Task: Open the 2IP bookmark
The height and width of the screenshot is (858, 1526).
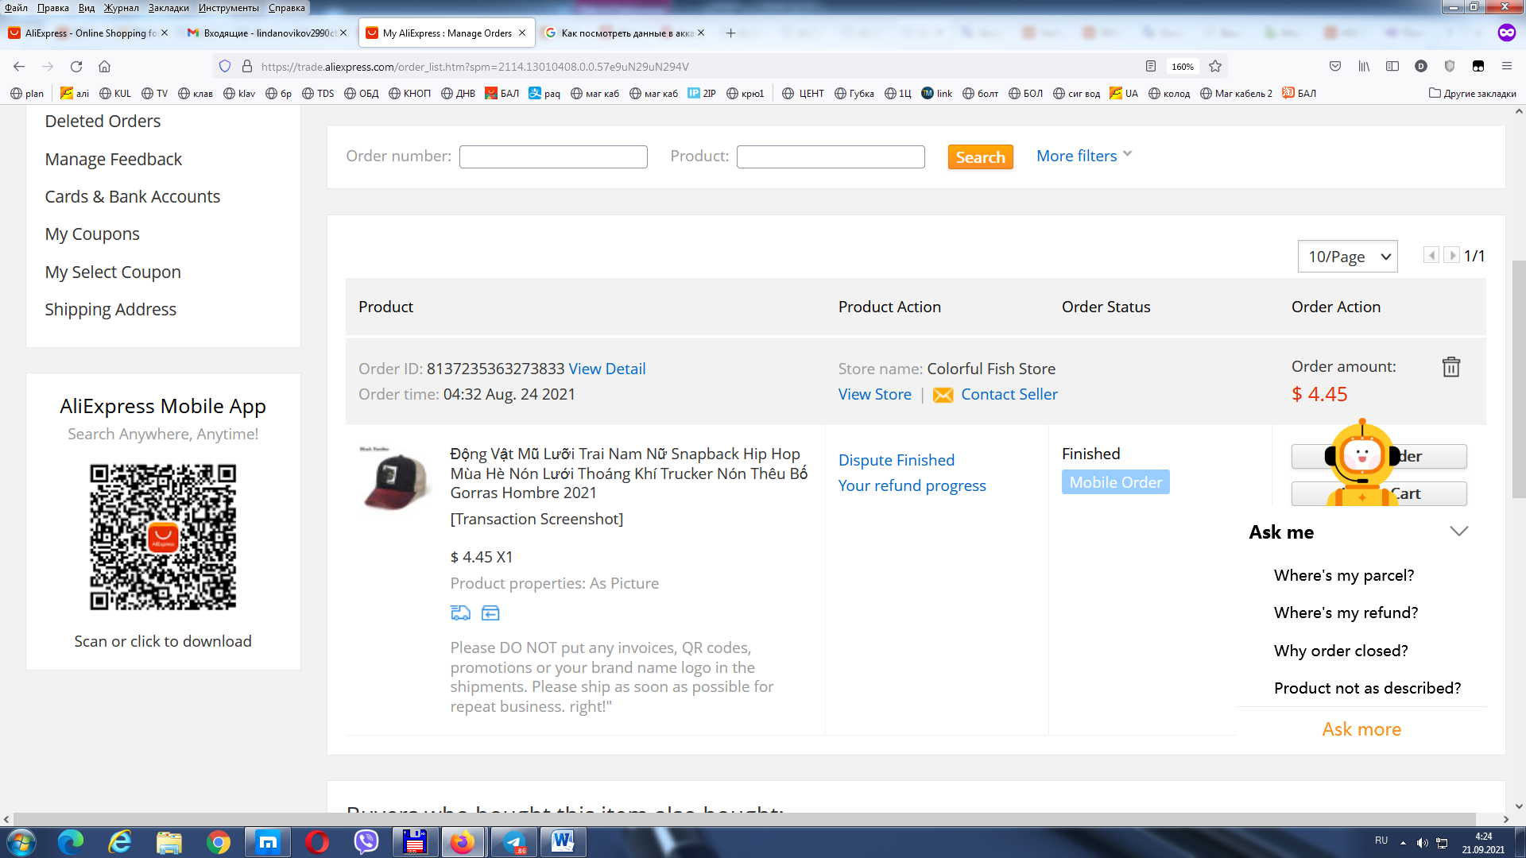Action: coord(702,94)
